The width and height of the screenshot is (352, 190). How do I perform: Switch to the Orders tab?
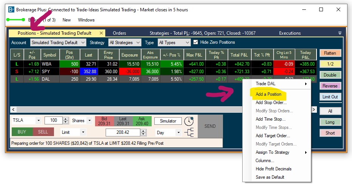pos(120,33)
